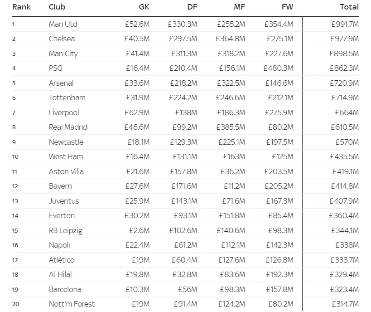Select the FW column header
Screen dimensions: 371x312
coord(287,7)
